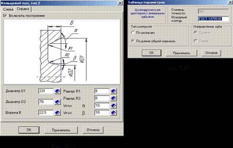Click the Ширина B value field
Image resolution: width=233 pixels, height=148 pixels.
point(46,112)
